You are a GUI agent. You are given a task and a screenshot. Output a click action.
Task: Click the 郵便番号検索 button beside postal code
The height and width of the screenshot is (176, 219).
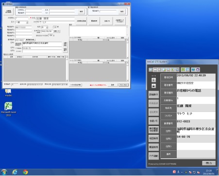30,40
